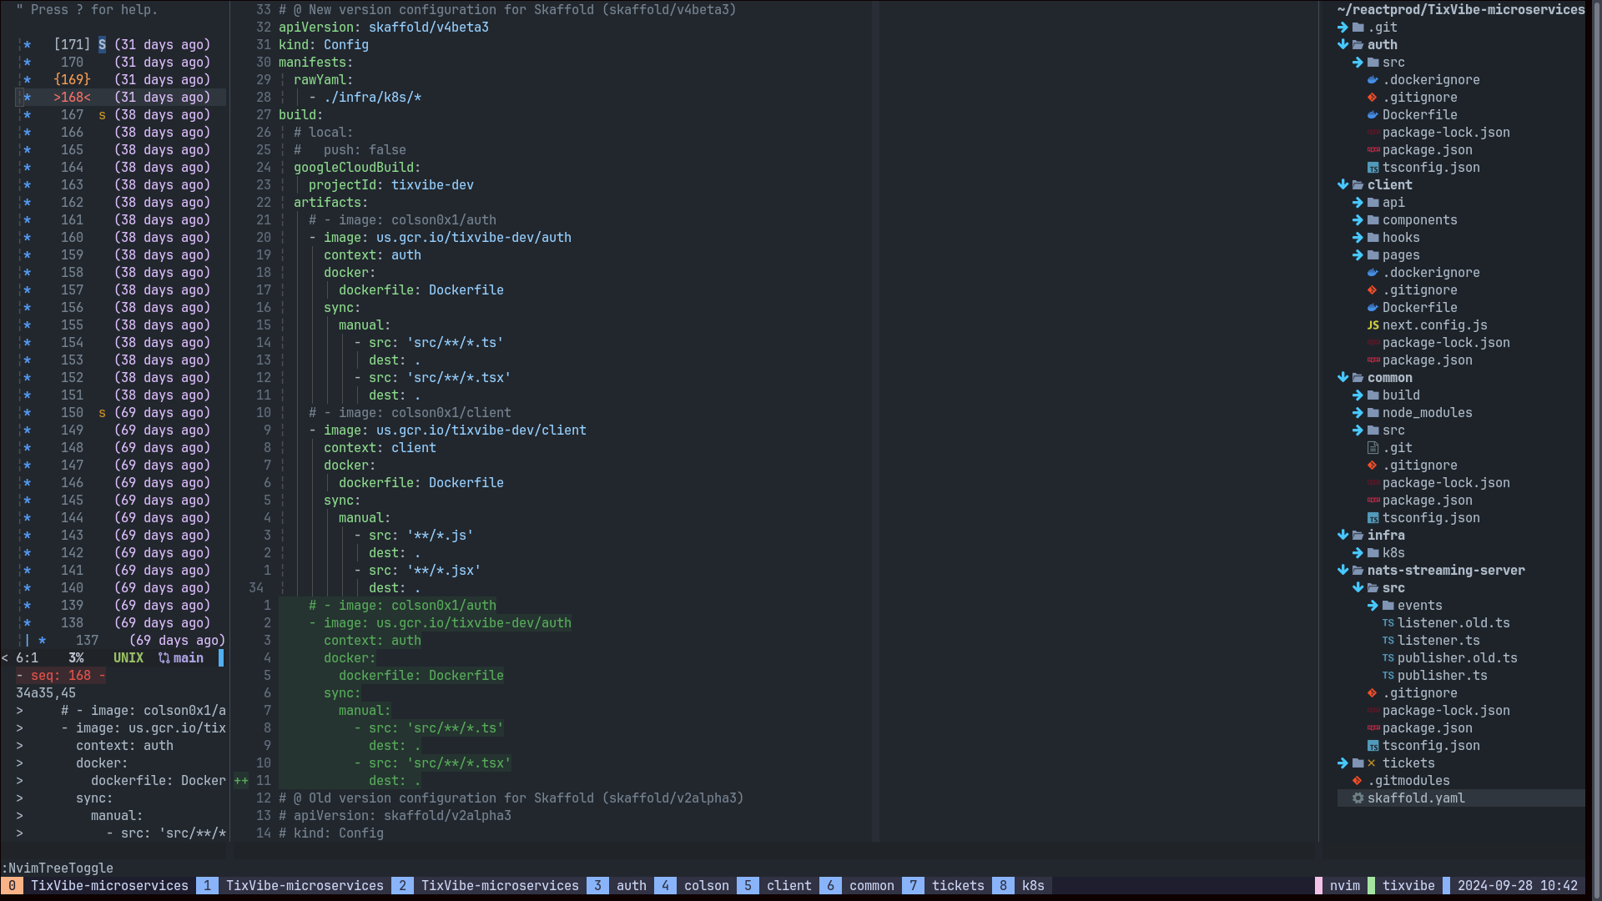Select undo state 150 in history list
1602x901 pixels.
[x=72, y=413]
